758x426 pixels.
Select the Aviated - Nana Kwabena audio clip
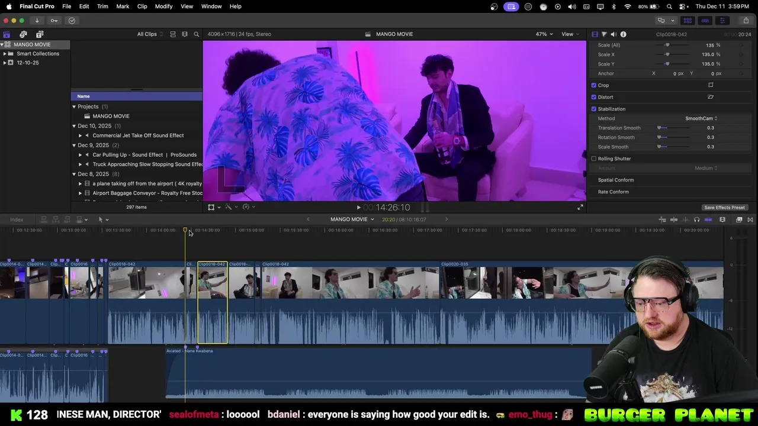(x=379, y=375)
